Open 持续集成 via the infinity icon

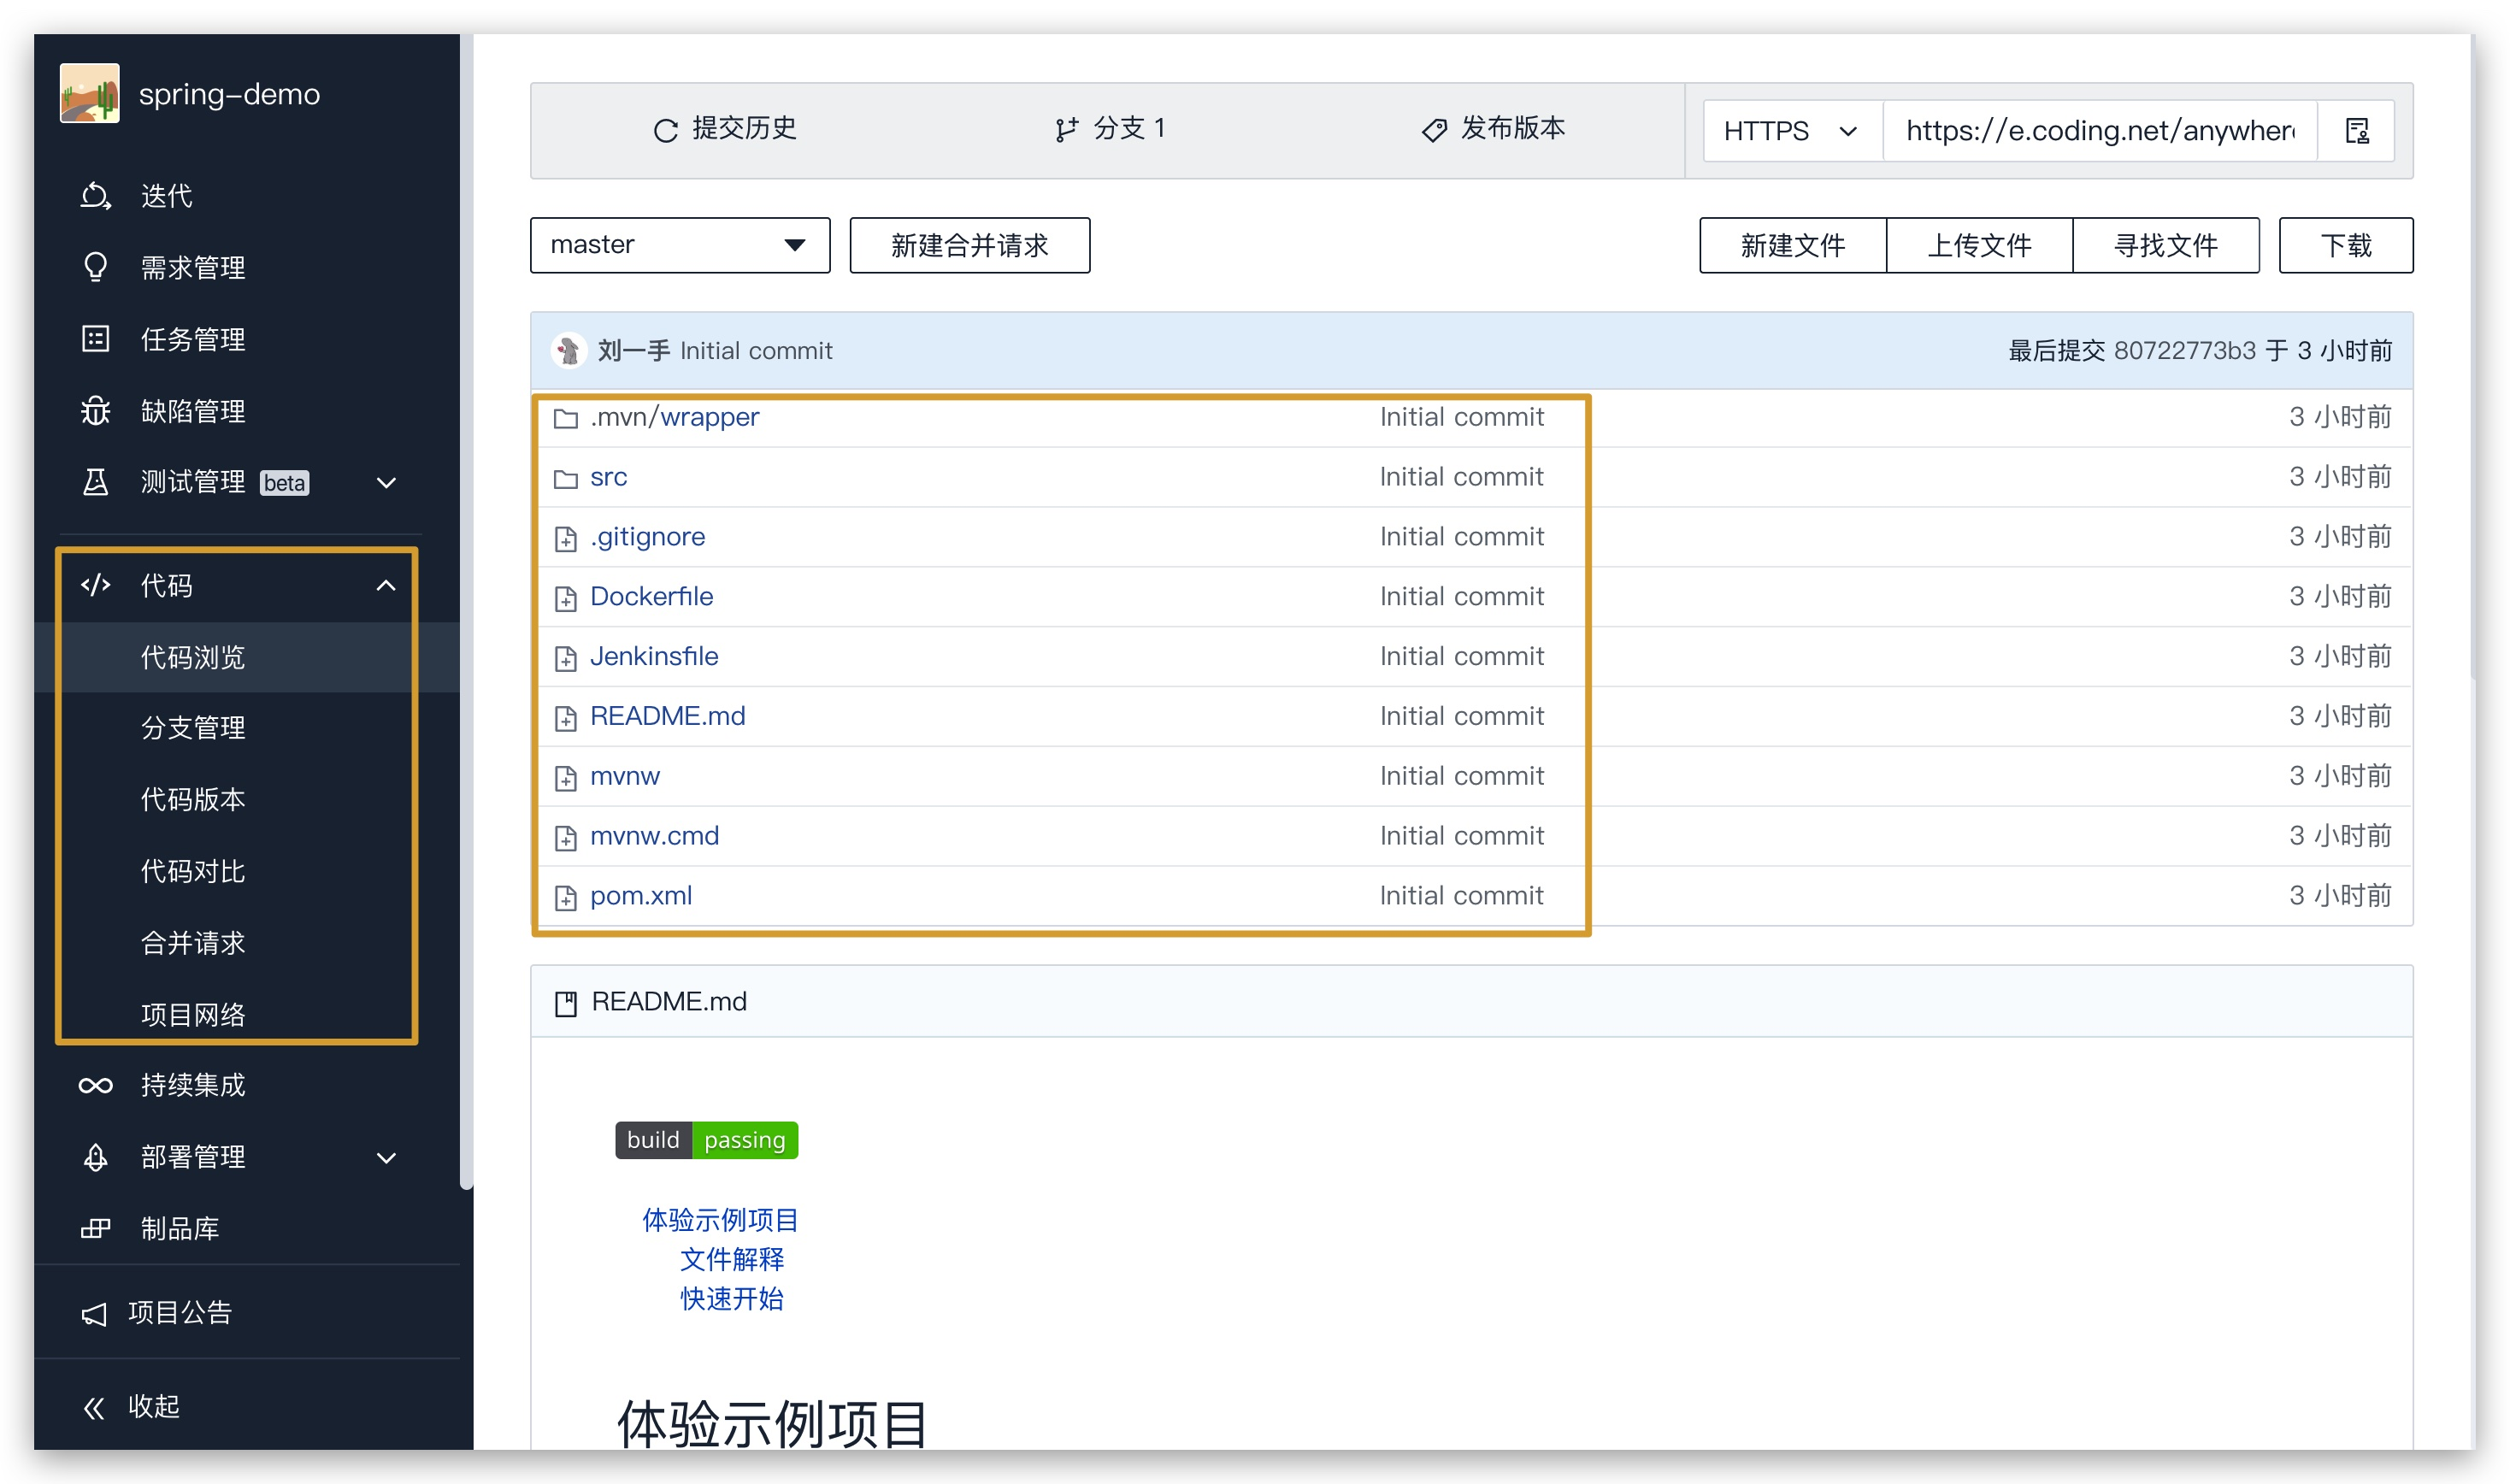point(95,1085)
